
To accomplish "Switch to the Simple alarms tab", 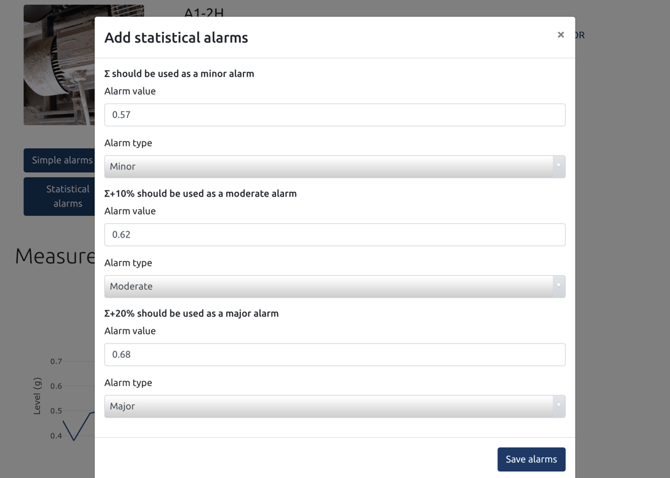I will pos(60,160).
